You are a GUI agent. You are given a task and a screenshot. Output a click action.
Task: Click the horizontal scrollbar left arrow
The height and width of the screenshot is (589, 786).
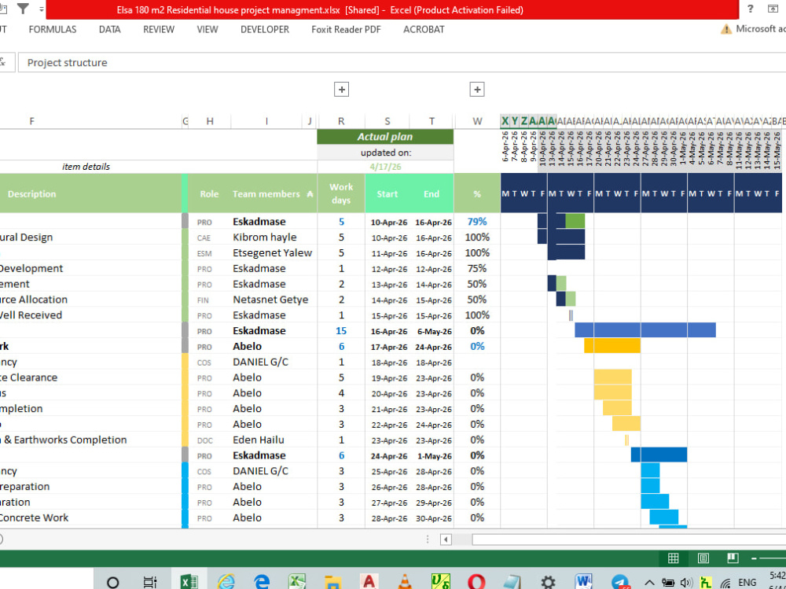tap(446, 539)
